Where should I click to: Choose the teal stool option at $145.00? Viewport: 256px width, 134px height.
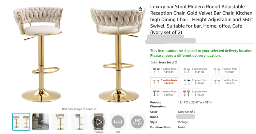click(195, 70)
